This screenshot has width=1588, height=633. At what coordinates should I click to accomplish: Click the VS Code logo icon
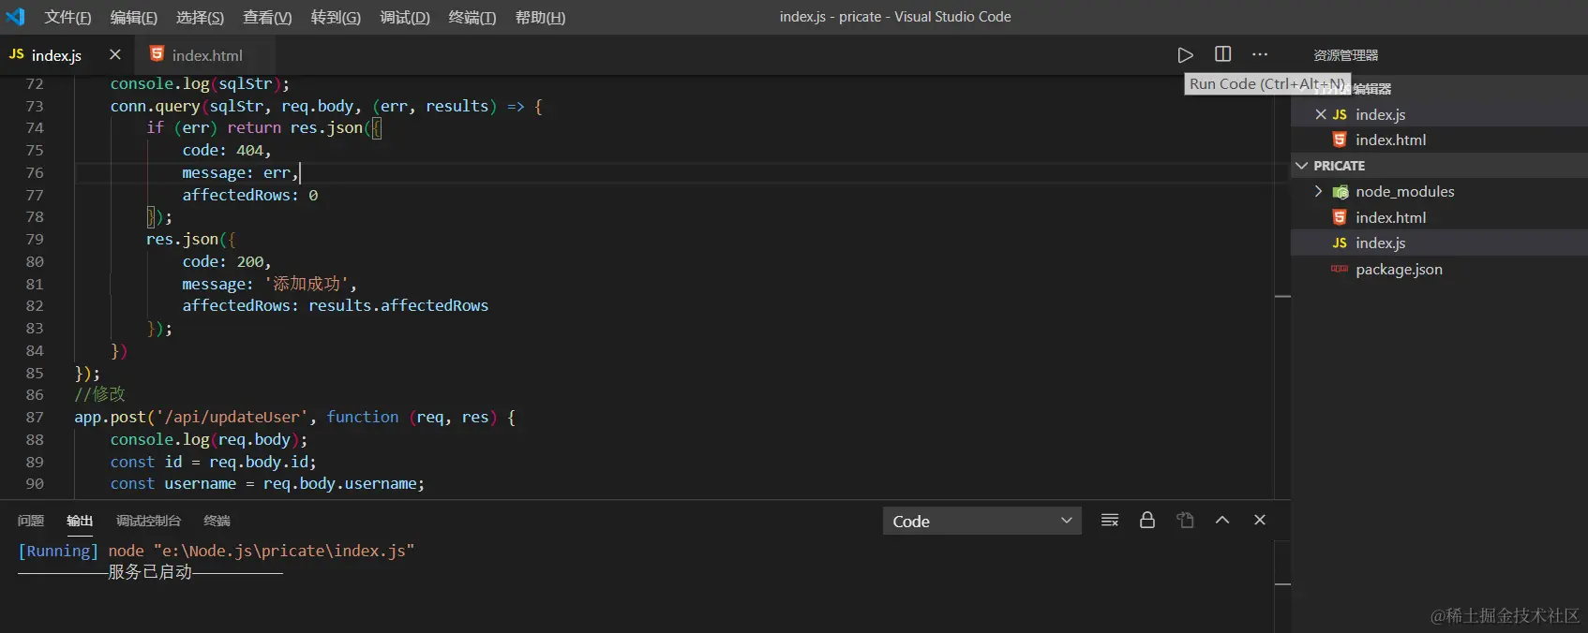pyautogui.click(x=16, y=16)
